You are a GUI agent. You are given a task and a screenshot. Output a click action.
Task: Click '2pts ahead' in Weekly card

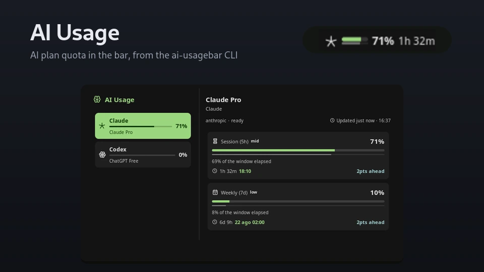coord(371,222)
